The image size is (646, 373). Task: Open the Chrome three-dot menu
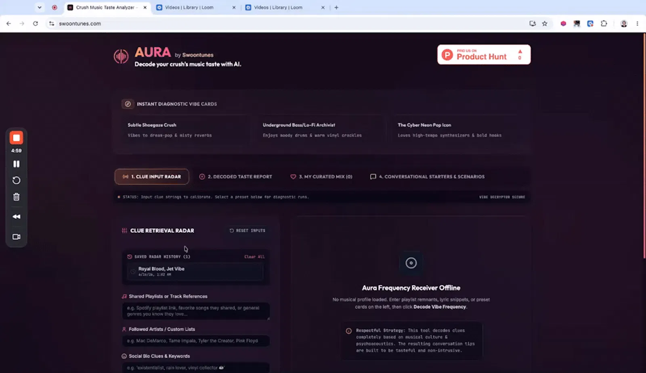[x=638, y=23]
